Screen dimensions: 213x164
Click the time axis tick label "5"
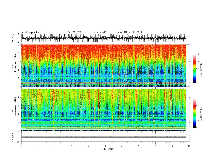(x=105, y=146)
